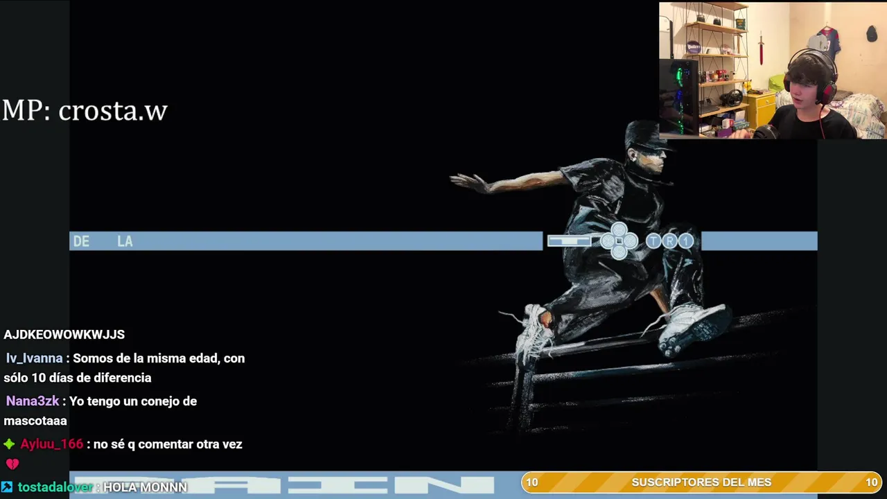Click the bottom circle of the four-circle cluster
887x499 pixels.
619,252
